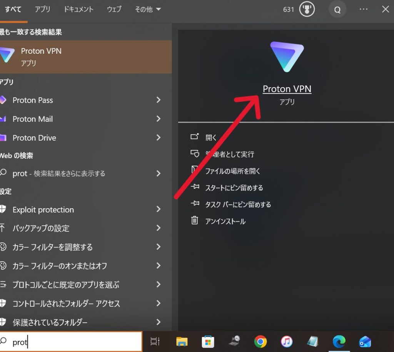This screenshot has width=394, height=352.
Task: Click the Proton VPN title link
Action: pos(287,89)
